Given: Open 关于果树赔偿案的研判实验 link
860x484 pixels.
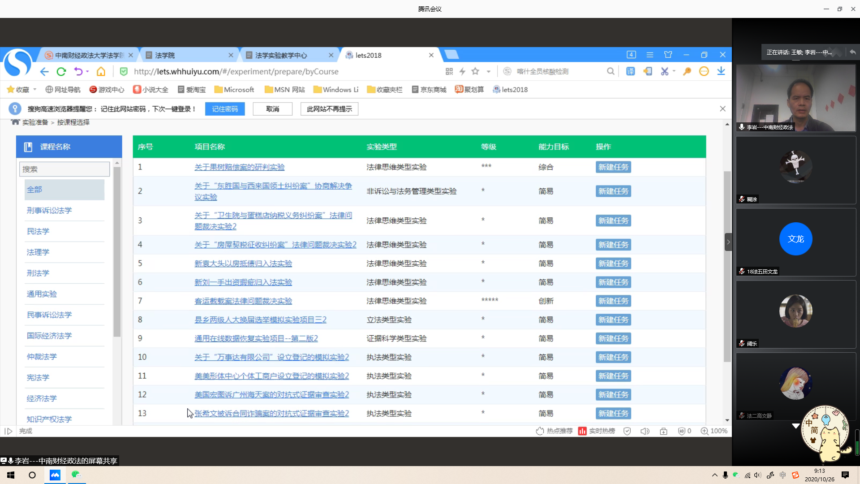Looking at the screenshot, I should pos(239,167).
